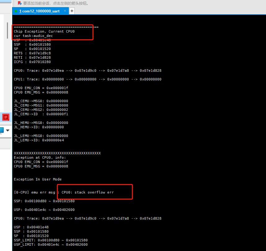Click the 'JL_LEMU->ID: 0x000000e4' line
This screenshot has width=266, height=251.
point(39,140)
